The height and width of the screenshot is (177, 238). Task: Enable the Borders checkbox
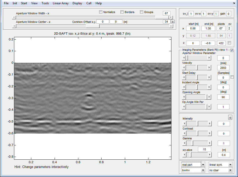122,12
